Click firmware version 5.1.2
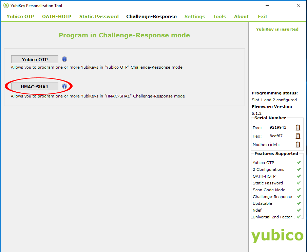The width and height of the screenshot is (307, 252). click(x=256, y=113)
